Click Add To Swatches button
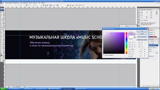Image resolution: width=160 pixels, height=90 pixels. point(142,37)
